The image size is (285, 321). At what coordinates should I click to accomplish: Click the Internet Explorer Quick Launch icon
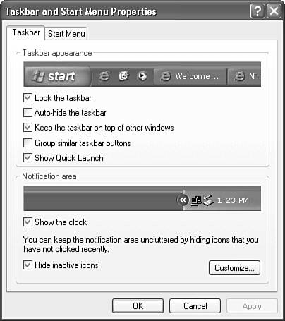point(104,76)
